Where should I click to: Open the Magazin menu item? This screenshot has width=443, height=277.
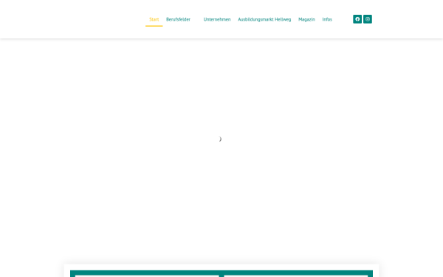point(306,19)
